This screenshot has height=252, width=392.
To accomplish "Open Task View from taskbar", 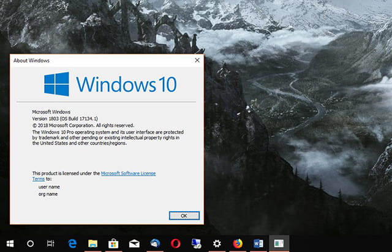I will (50, 243).
